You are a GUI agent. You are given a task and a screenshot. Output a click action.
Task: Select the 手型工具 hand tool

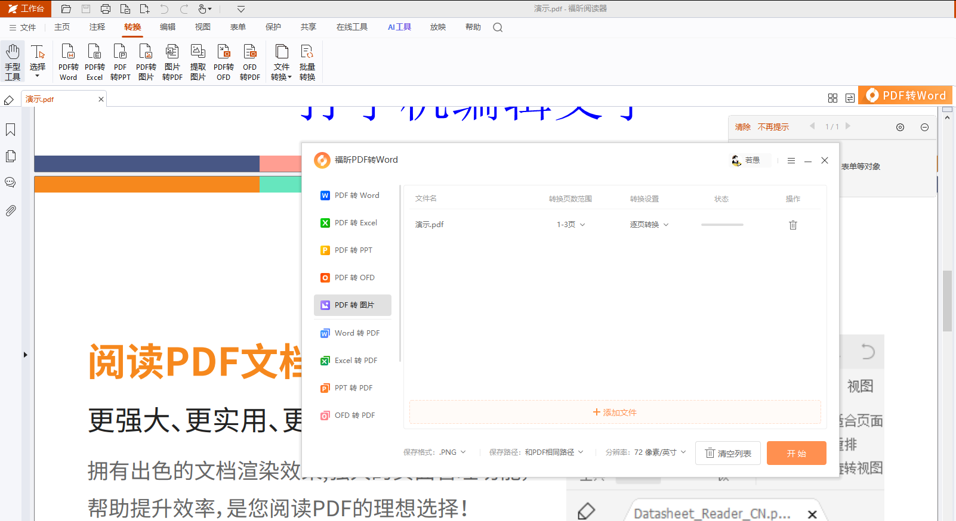[x=13, y=62]
